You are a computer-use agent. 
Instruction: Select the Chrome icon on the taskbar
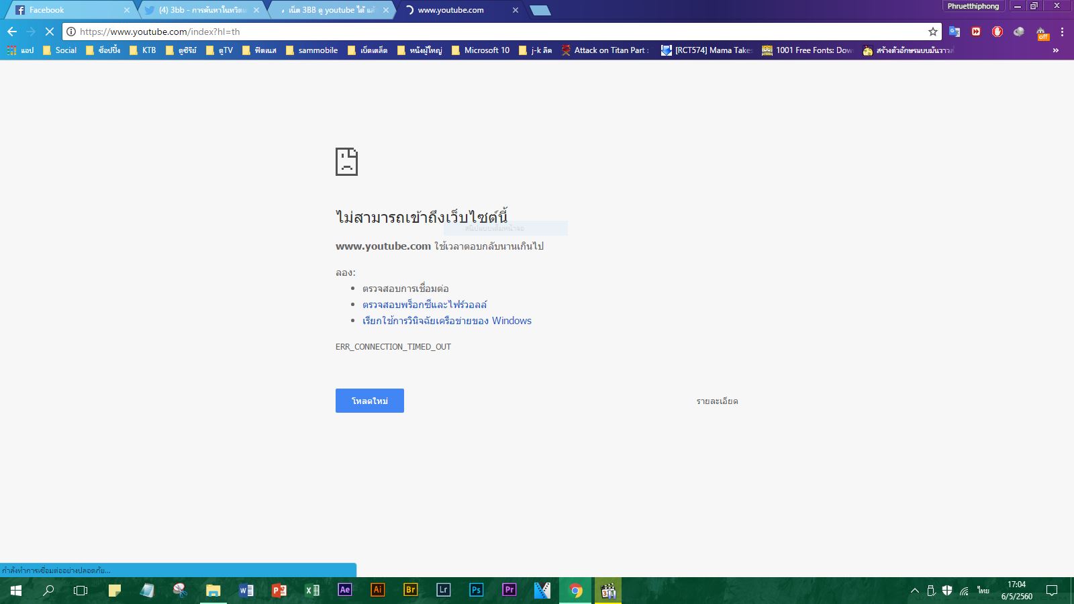(575, 591)
